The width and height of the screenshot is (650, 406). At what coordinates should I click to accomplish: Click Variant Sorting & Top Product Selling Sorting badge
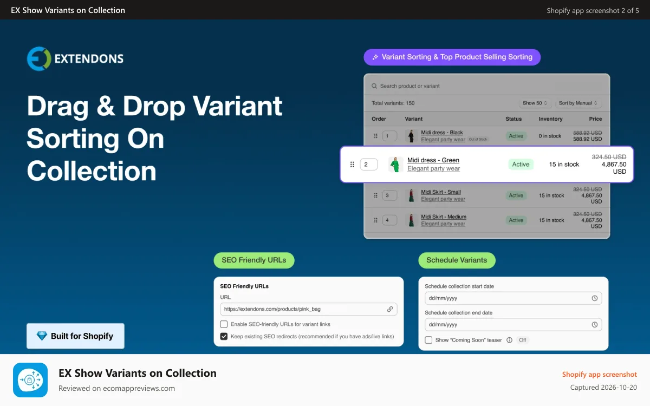[x=452, y=57]
